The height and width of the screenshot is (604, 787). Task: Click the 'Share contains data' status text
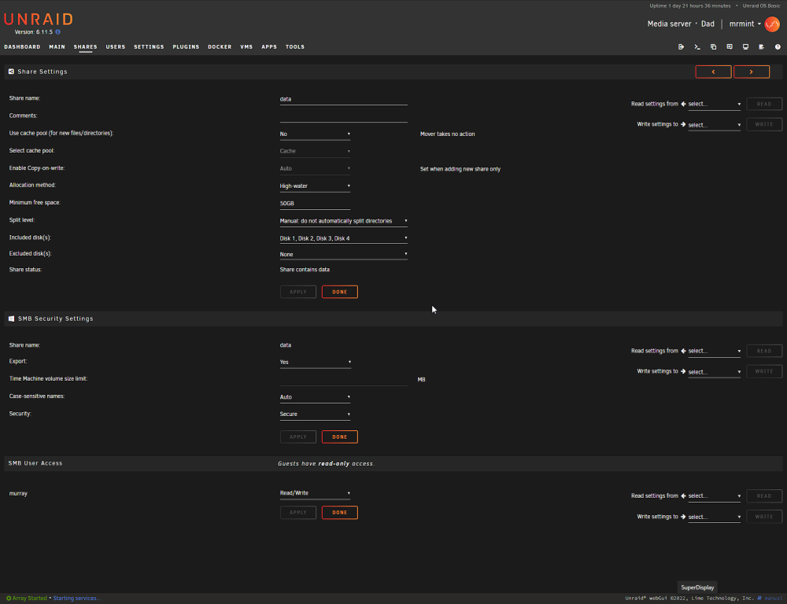305,270
